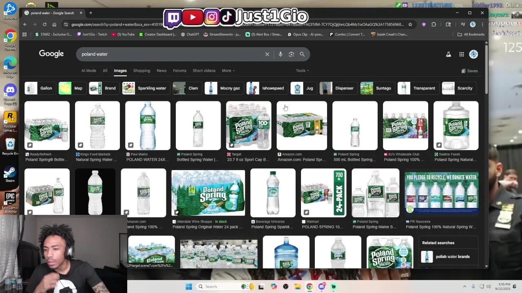Viewport: 522px width, 293px height.
Task: Select the Shopping tab
Action: (142, 71)
